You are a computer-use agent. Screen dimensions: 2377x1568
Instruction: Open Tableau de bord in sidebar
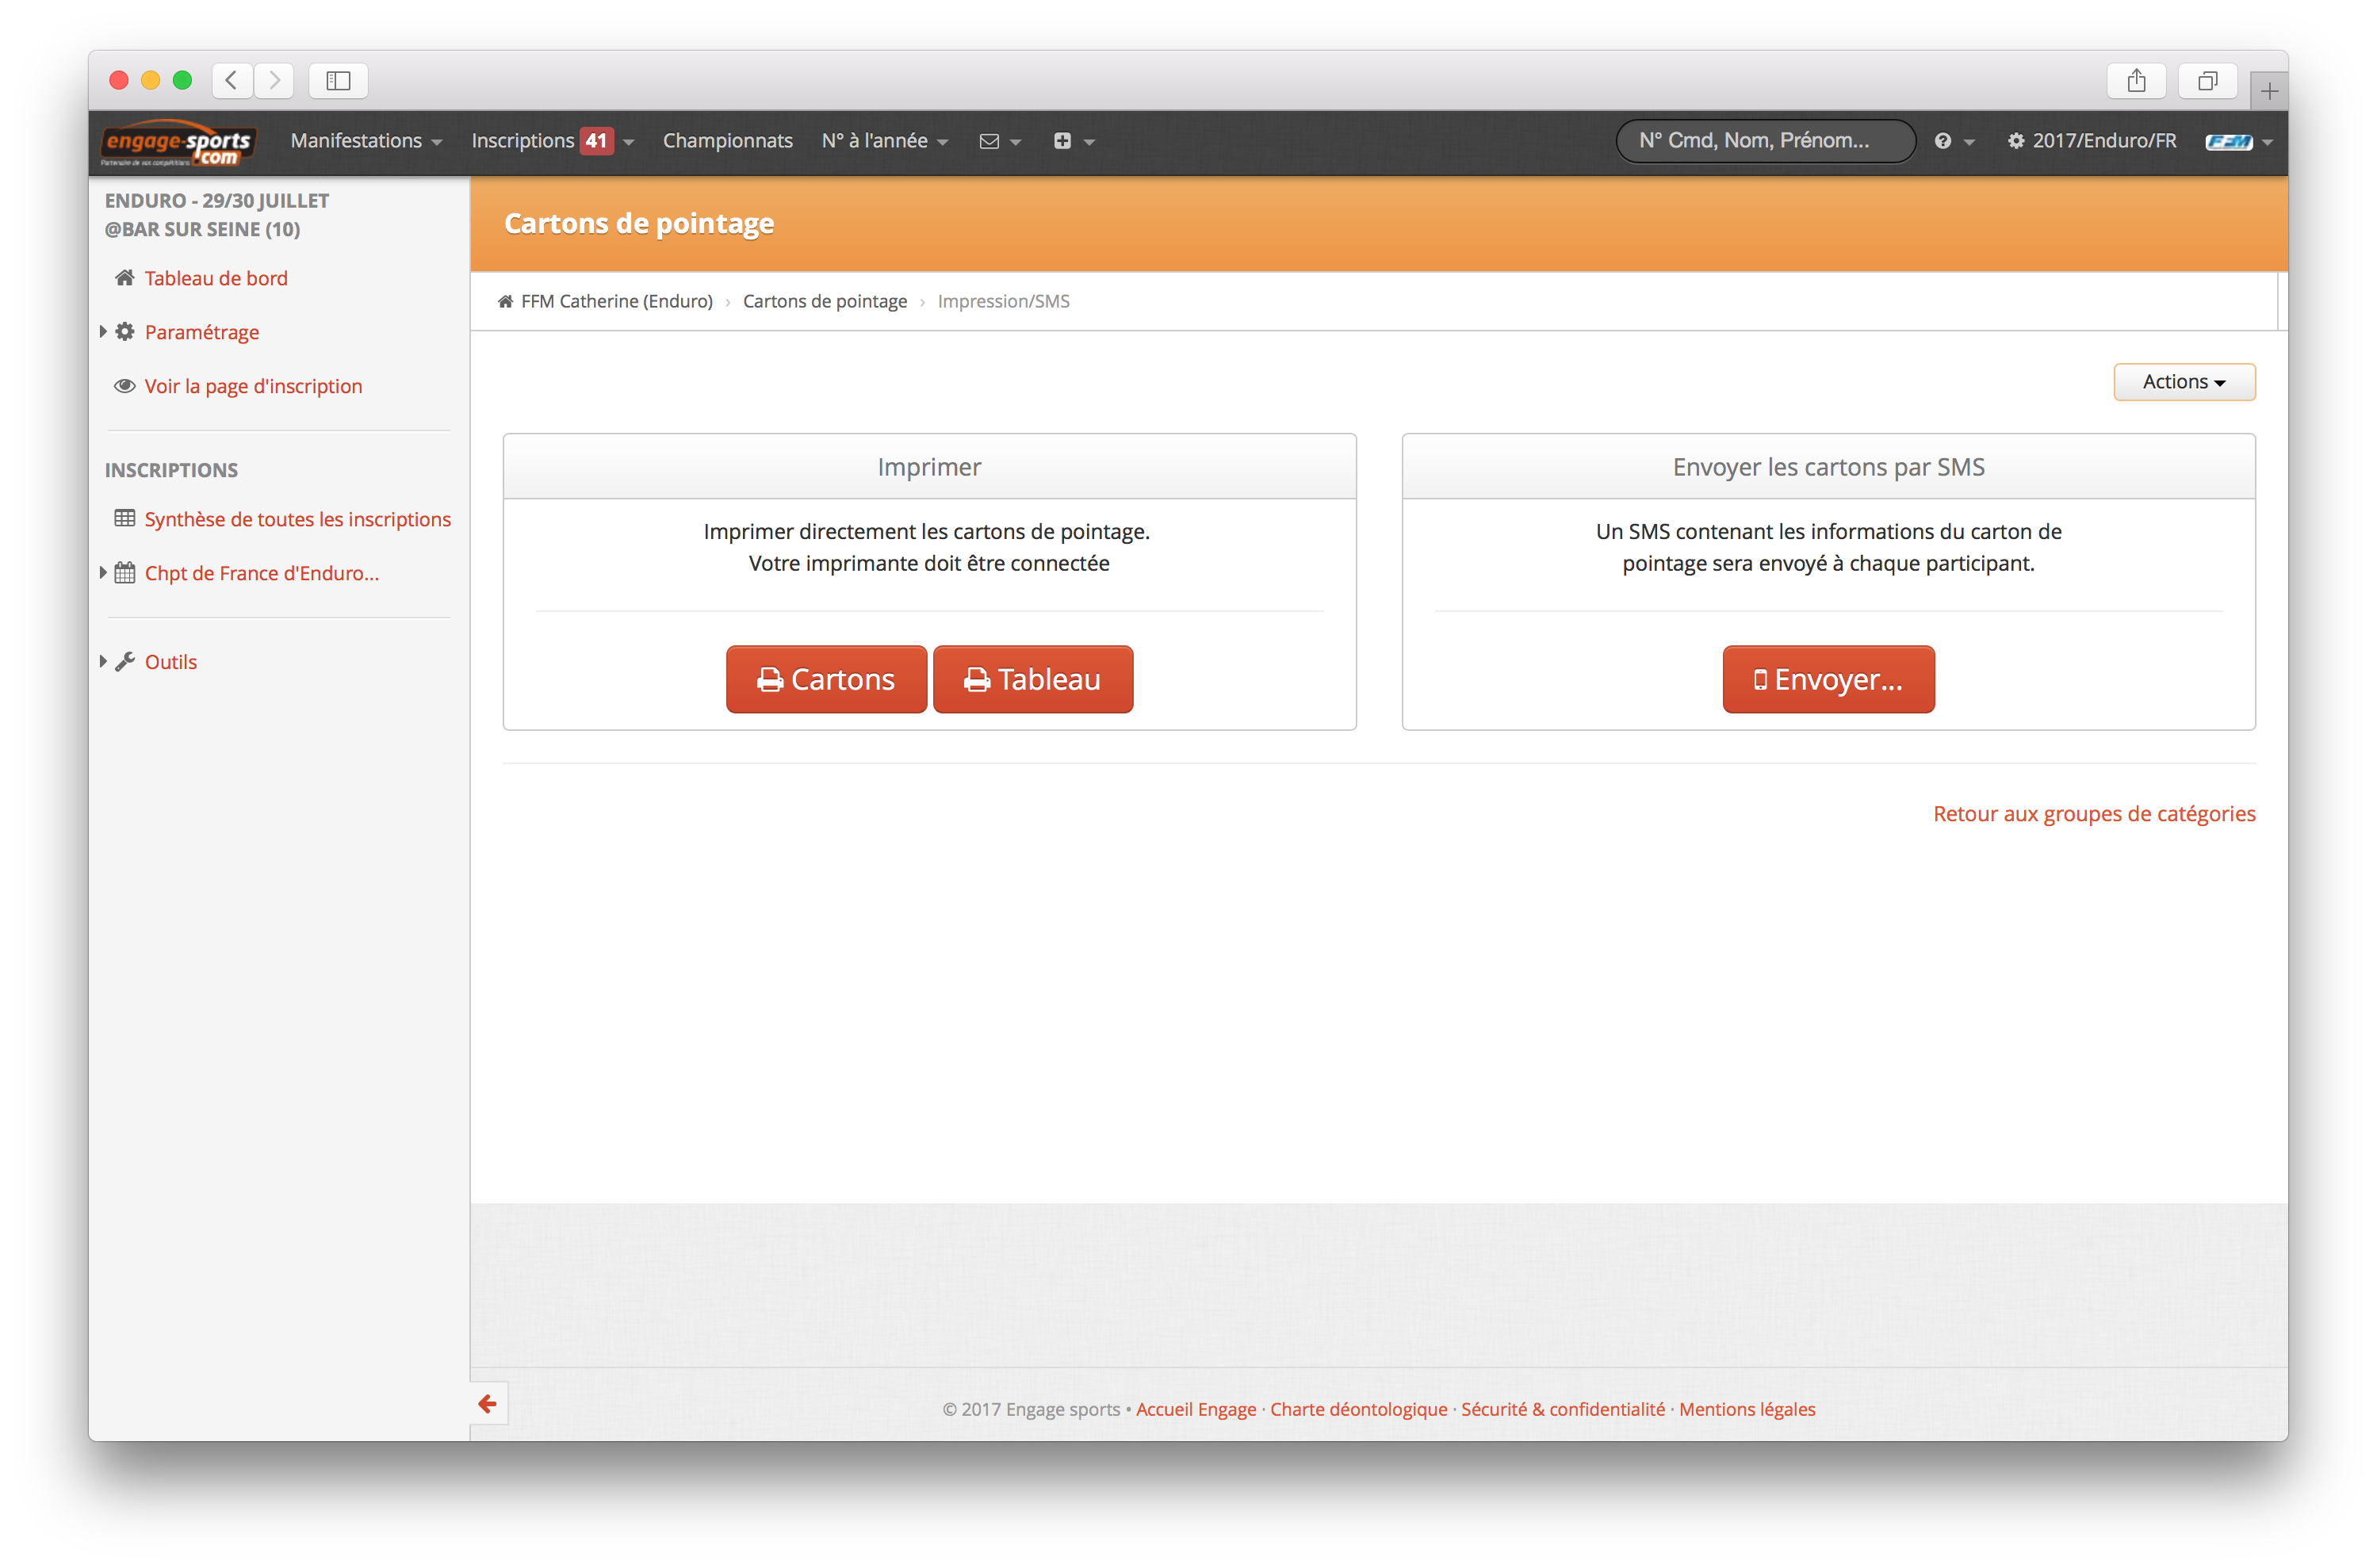coord(215,278)
